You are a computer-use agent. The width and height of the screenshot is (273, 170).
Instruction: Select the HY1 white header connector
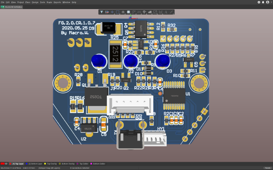point(155,138)
